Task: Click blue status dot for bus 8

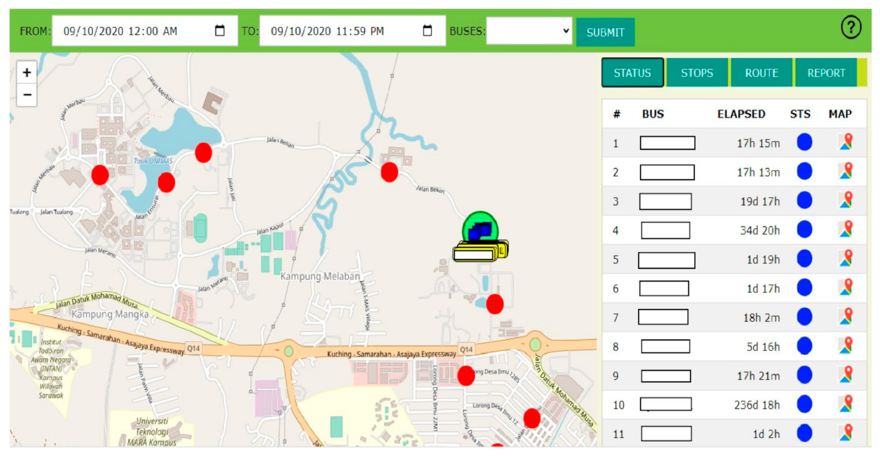Action: click(804, 346)
